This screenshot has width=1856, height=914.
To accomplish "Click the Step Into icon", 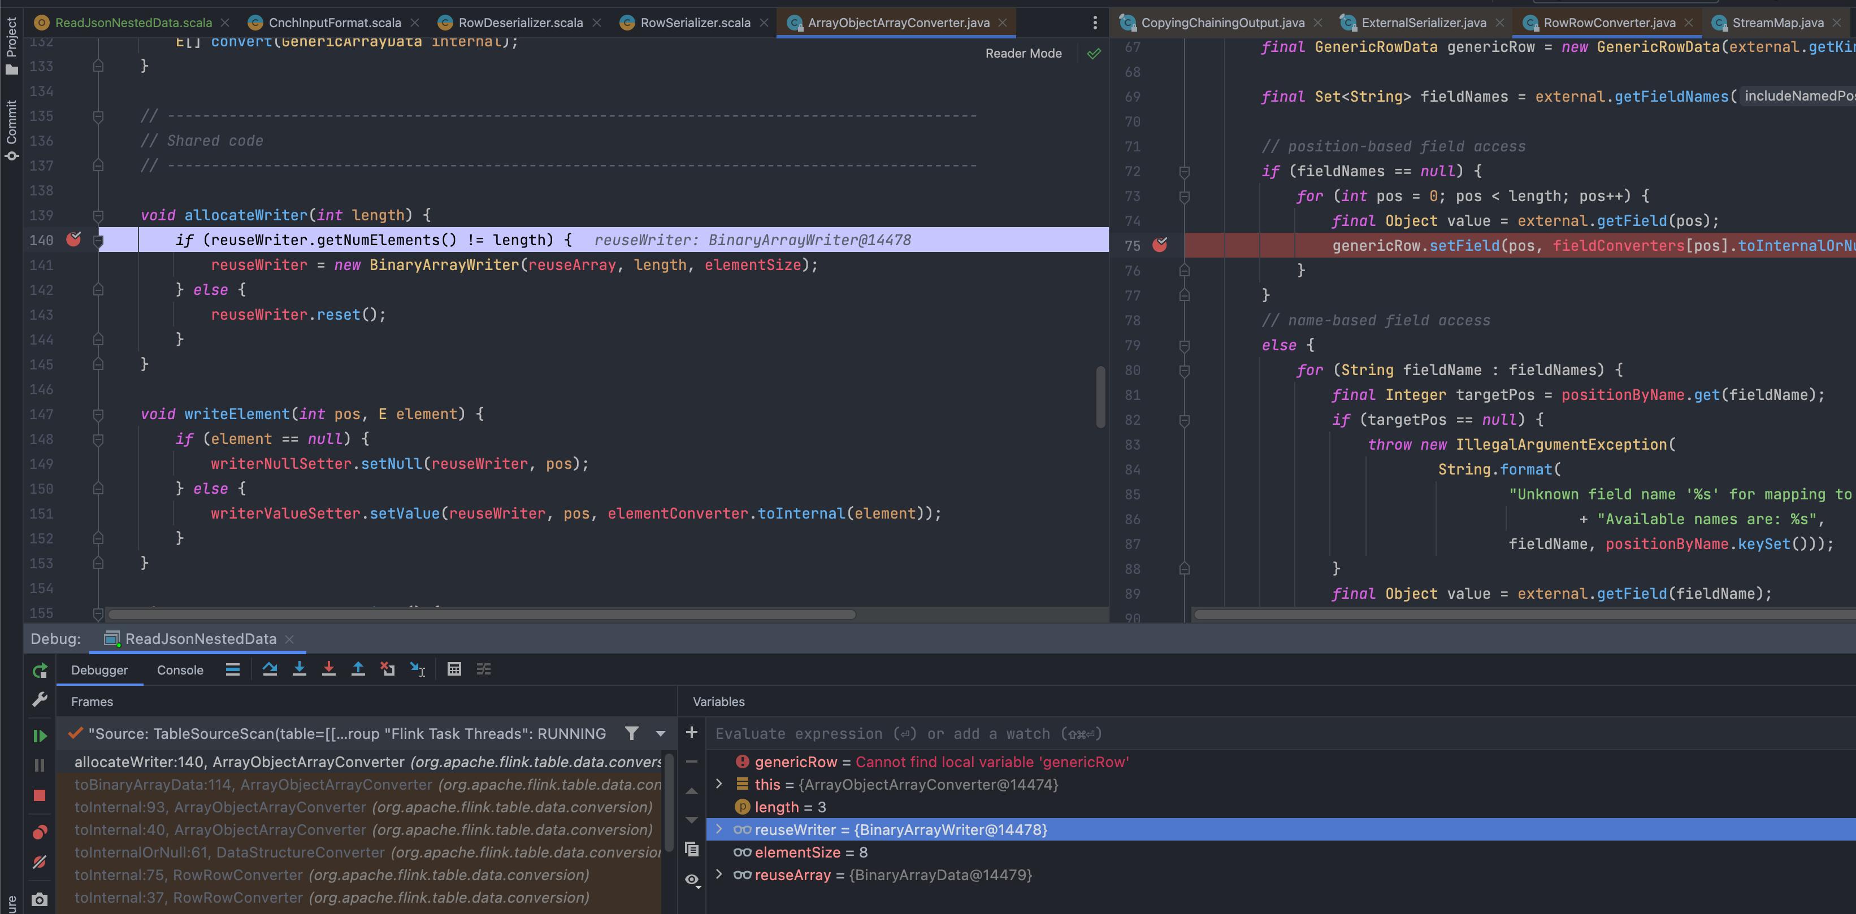I will [x=299, y=669].
